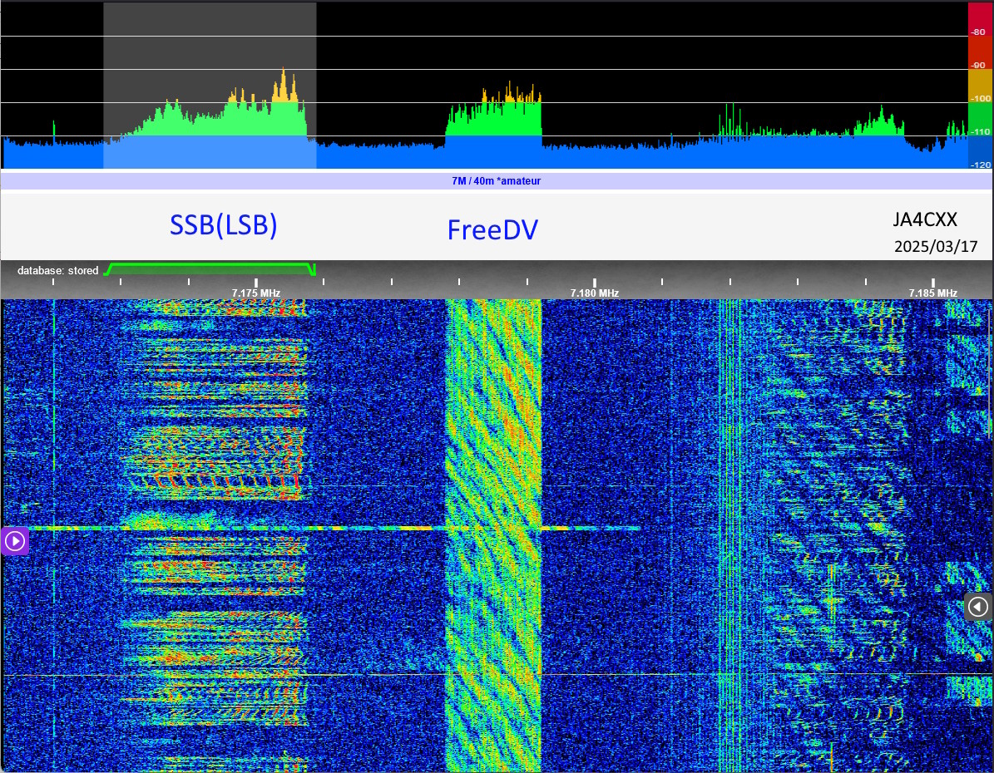The image size is (994, 773).
Task: Click the JA4CXX callsign text
Action: click(925, 220)
